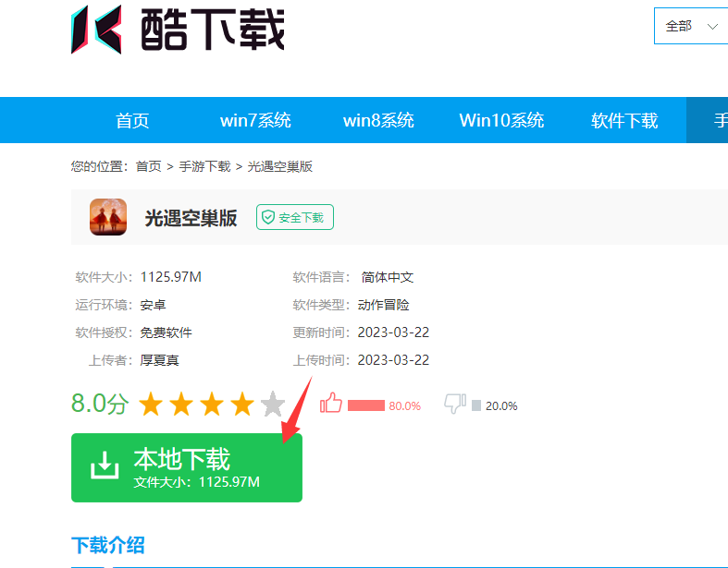The width and height of the screenshot is (728, 568).
Task: Click the first gold rating star
Action: 151,404
